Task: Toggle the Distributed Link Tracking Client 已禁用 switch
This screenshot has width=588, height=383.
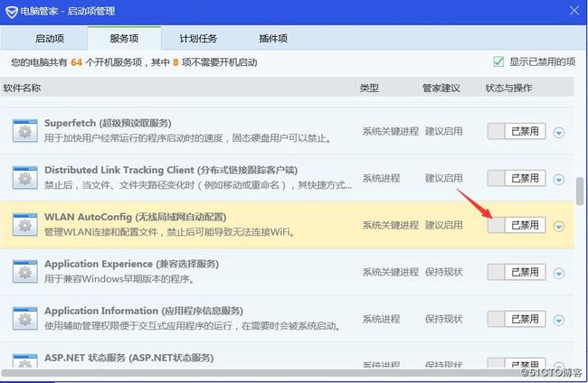Action: point(517,178)
